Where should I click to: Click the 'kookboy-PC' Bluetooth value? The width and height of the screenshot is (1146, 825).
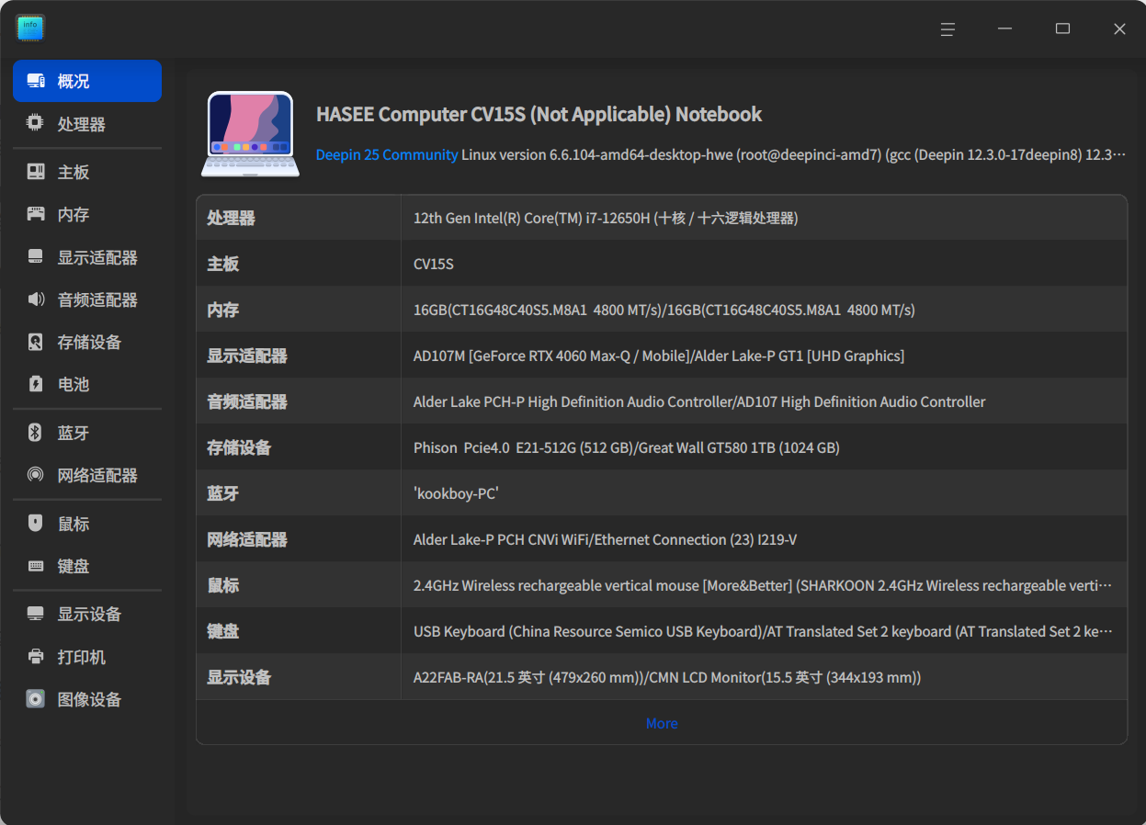pyautogui.click(x=456, y=493)
